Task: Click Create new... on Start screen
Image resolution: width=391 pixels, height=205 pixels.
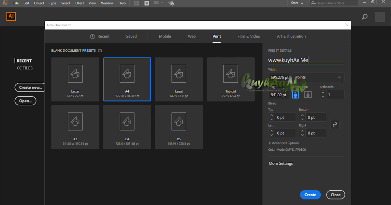Action: (30, 87)
